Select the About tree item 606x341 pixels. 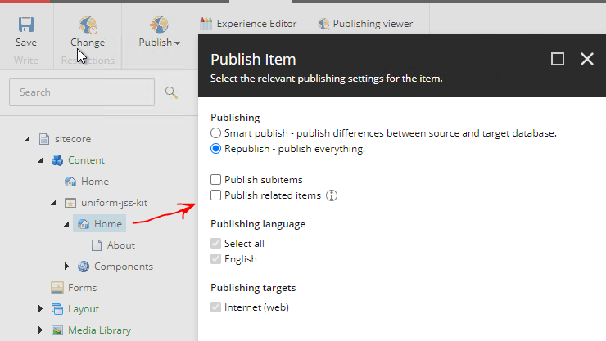121,245
